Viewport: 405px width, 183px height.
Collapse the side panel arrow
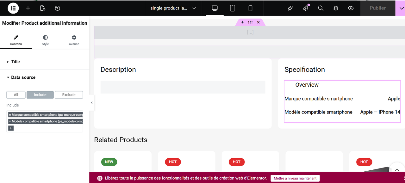[x=91, y=103]
